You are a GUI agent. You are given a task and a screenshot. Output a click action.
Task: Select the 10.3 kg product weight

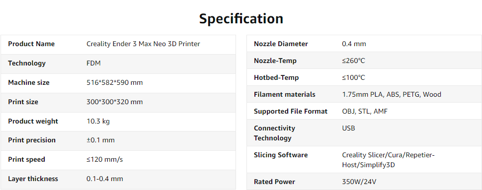pos(98,121)
